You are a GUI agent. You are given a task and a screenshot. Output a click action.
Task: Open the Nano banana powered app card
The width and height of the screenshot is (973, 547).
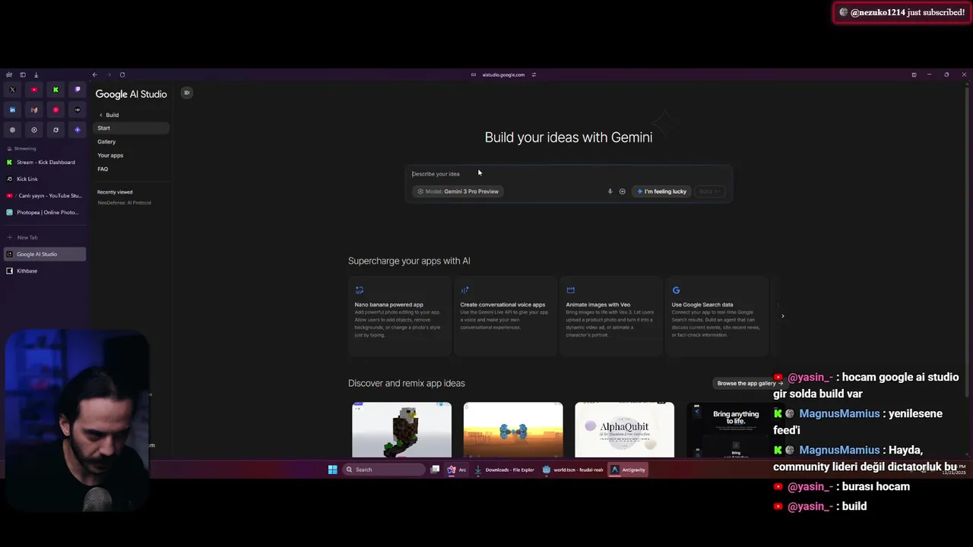coord(400,316)
